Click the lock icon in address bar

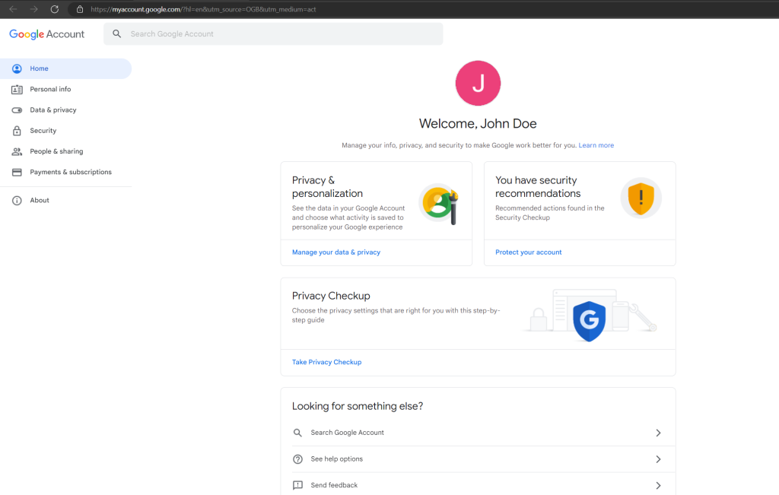79,9
